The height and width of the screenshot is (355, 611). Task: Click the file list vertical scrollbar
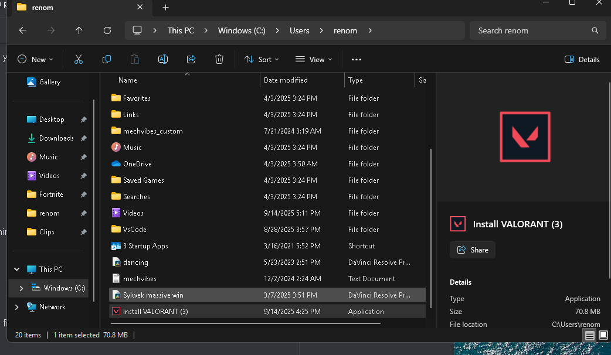tap(430, 228)
